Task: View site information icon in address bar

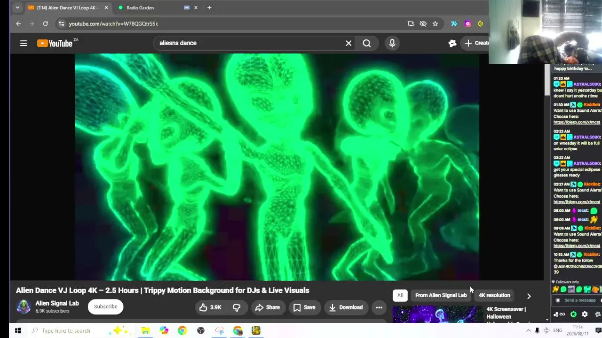Action: 61,23
